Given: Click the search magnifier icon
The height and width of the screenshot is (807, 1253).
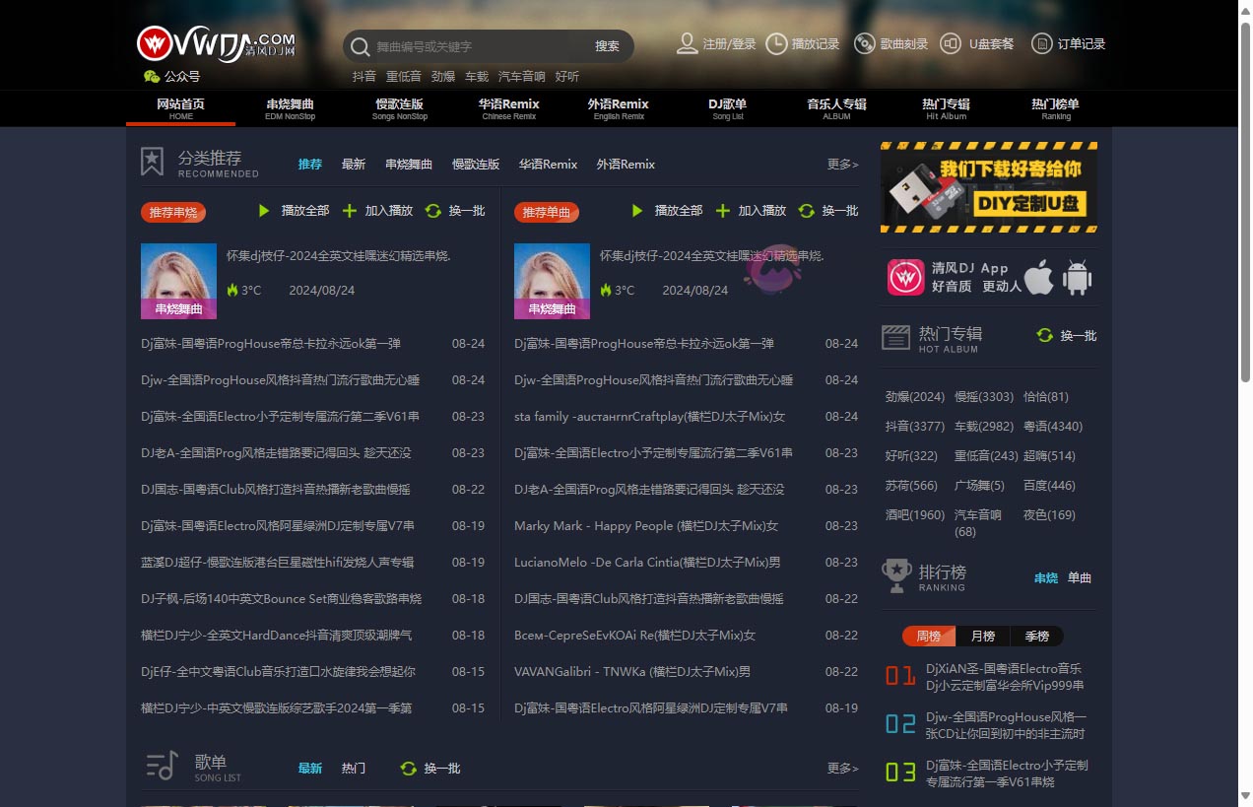Looking at the screenshot, I should pyautogui.click(x=359, y=46).
